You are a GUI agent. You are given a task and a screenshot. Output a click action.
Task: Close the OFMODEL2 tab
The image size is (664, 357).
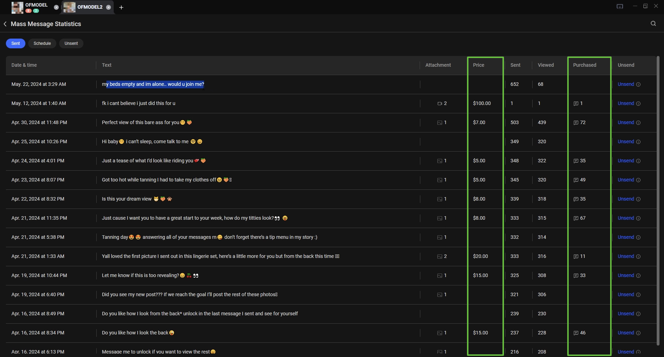coord(108,7)
